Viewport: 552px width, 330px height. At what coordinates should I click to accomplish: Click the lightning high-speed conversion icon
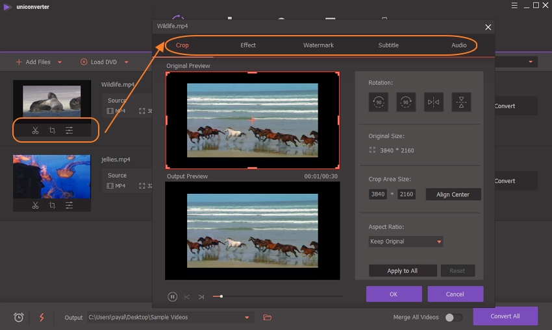[42, 317]
